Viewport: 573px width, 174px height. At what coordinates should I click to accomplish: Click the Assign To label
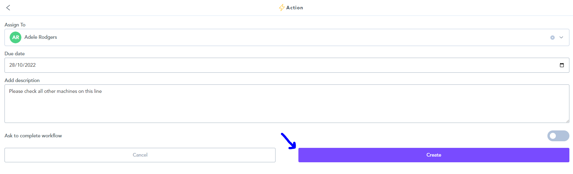[x=15, y=25]
